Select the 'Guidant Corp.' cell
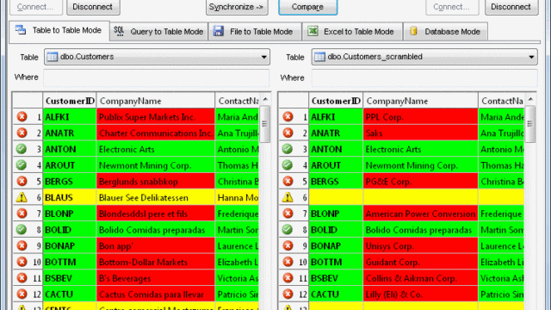Image resolution: width=551 pixels, height=310 pixels. (421, 262)
